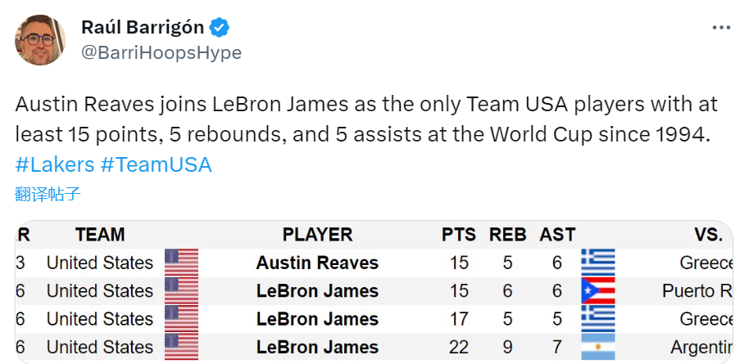Image resolution: width=740 pixels, height=364 pixels.
Task: Click the PTS column header
Action: pos(458,235)
